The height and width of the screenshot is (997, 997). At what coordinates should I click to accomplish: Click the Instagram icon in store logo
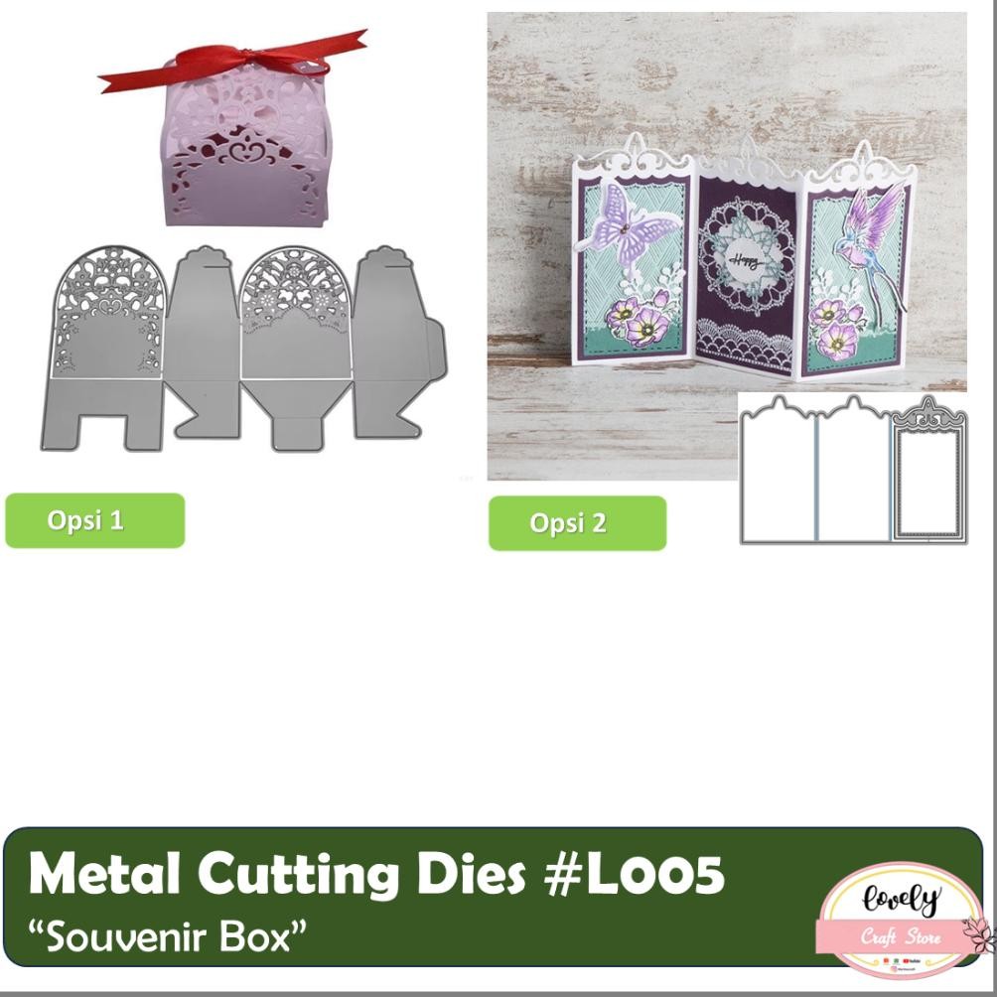[894, 968]
